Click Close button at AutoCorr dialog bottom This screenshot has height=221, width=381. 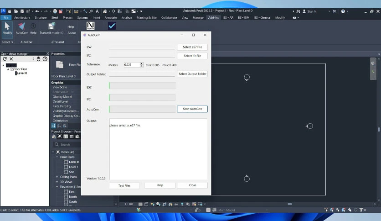click(192, 185)
